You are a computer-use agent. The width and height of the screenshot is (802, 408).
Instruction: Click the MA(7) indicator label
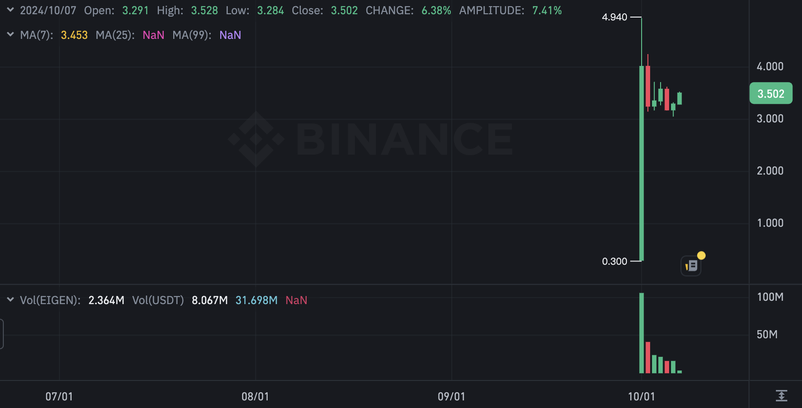(x=37, y=35)
